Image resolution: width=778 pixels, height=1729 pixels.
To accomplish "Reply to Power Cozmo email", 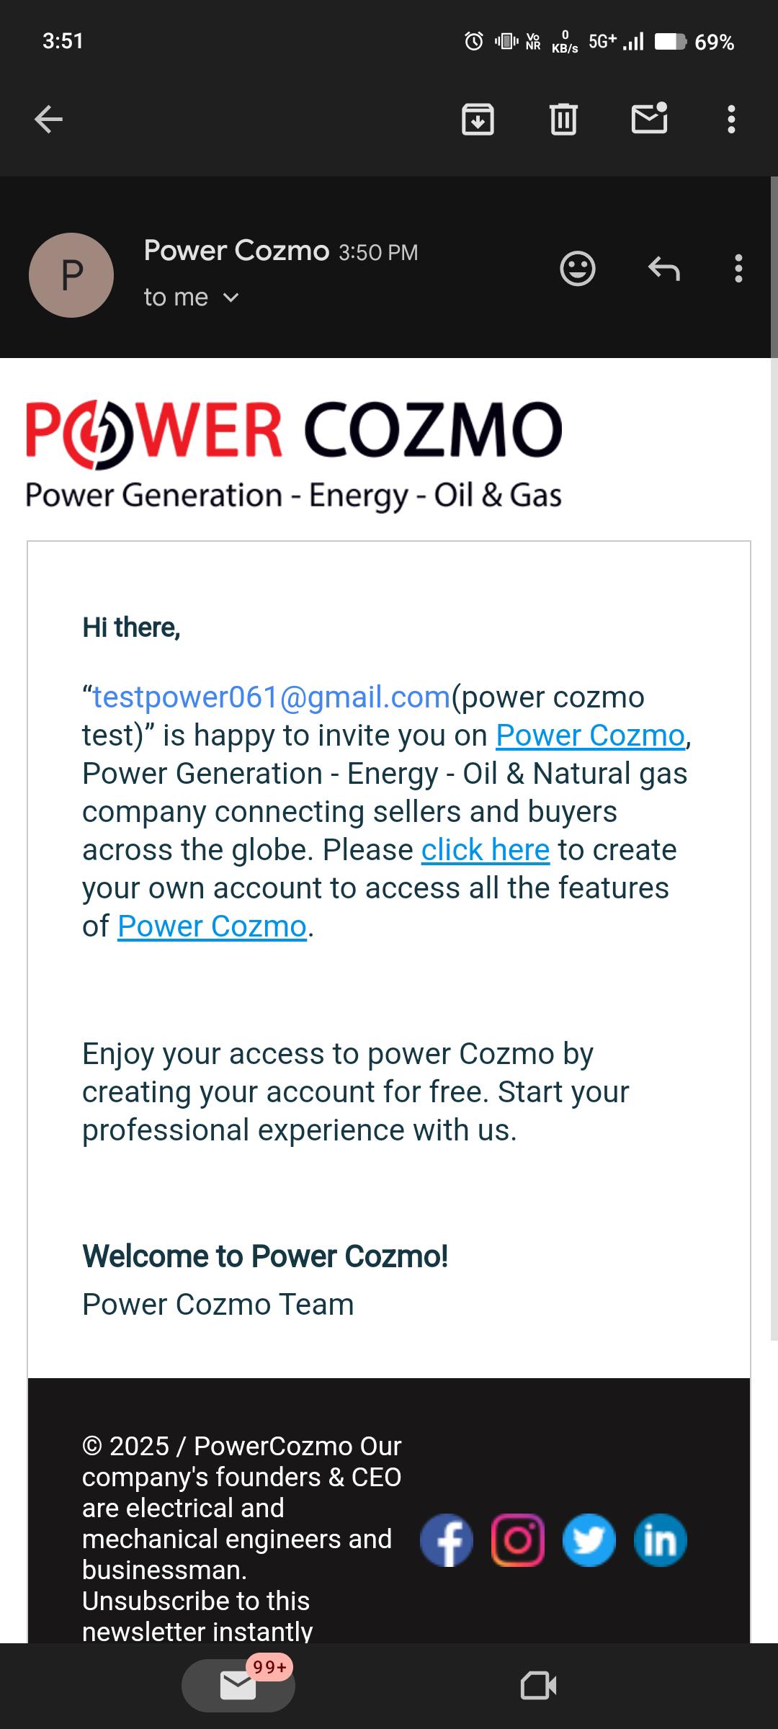I will (663, 269).
